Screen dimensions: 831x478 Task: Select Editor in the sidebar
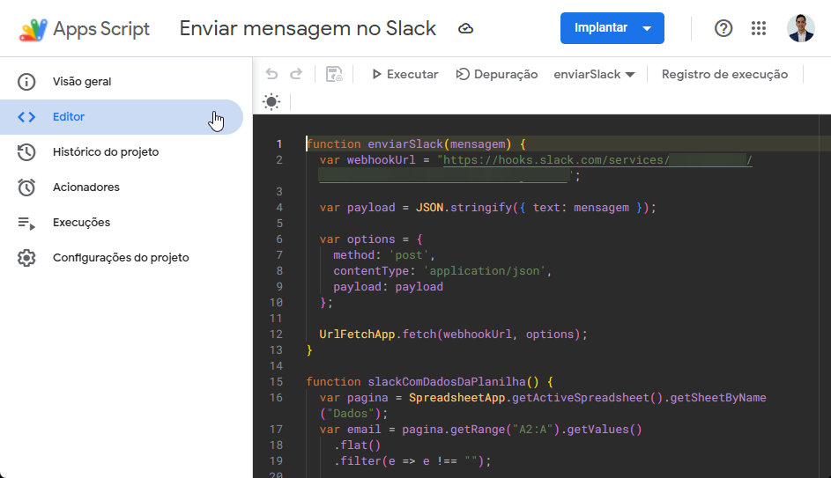coord(69,117)
